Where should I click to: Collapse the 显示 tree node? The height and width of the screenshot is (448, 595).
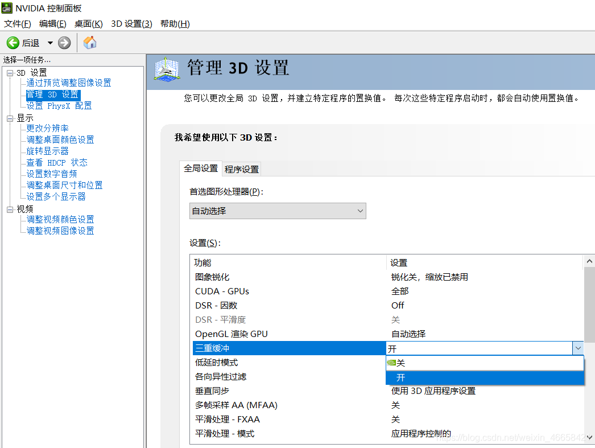[10, 118]
